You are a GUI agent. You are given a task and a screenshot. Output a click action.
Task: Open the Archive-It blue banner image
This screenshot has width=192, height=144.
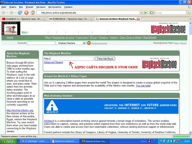pos(111,106)
